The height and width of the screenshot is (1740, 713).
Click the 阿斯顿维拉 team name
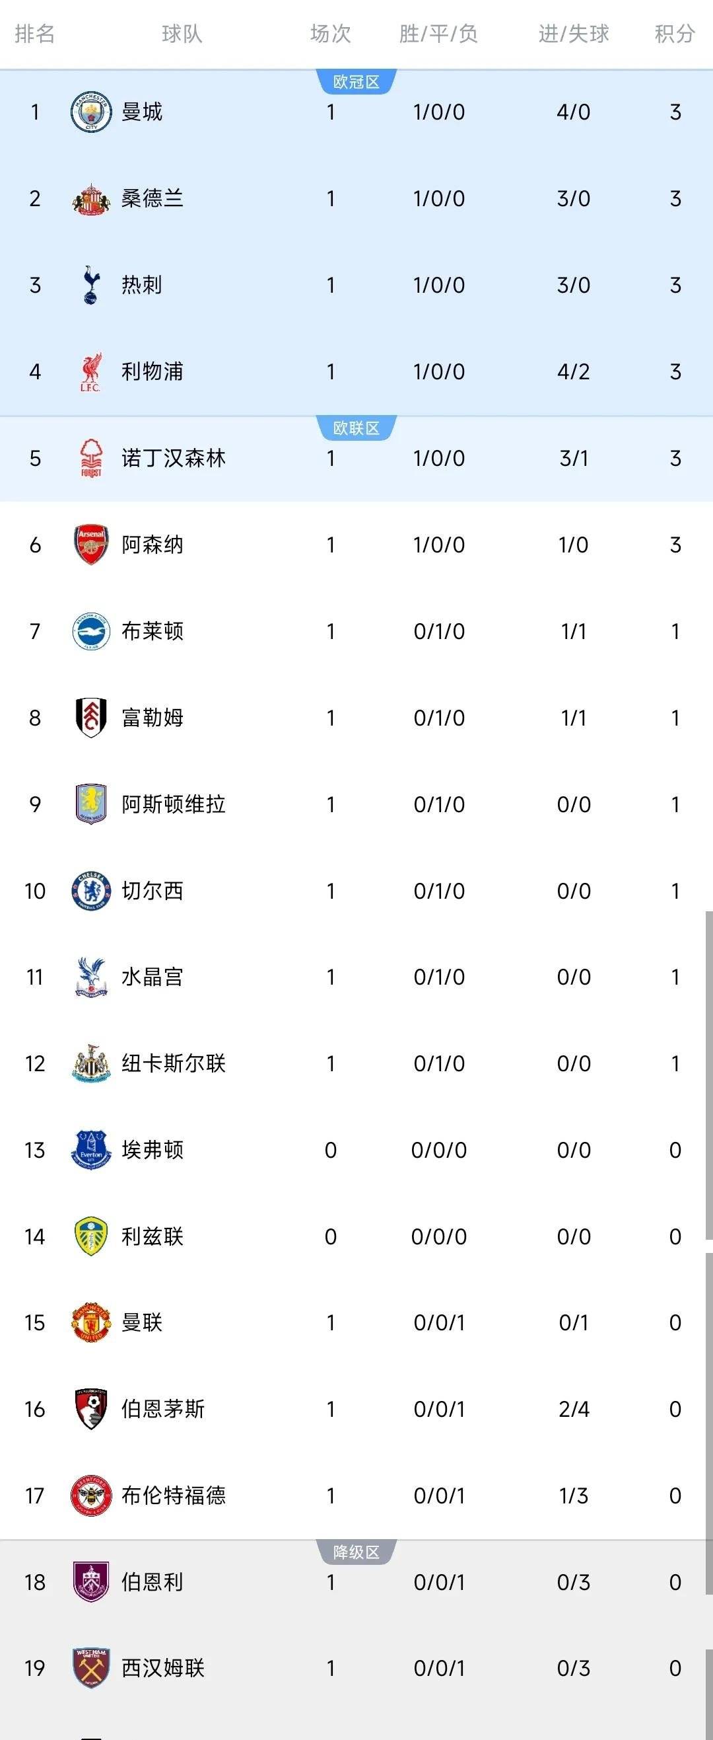pyautogui.click(x=174, y=804)
